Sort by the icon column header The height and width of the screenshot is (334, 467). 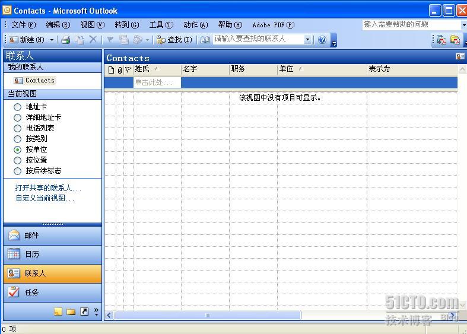pos(111,69)
